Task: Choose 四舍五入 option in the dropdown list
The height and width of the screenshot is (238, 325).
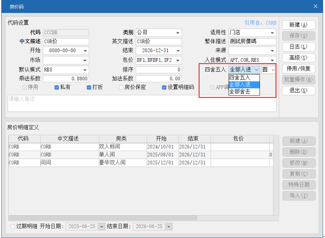Action: [x=244, y=78]
